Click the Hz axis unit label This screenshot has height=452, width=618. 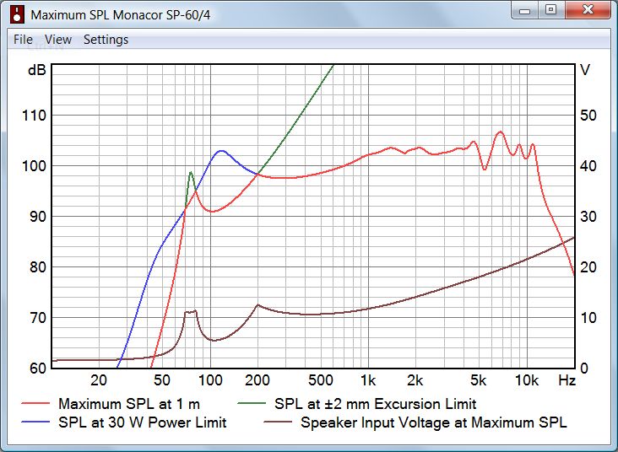(x=566, y=380)
